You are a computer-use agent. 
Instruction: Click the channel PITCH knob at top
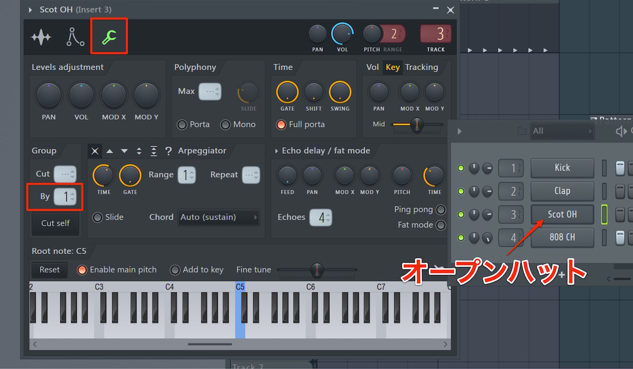[371, 34]
